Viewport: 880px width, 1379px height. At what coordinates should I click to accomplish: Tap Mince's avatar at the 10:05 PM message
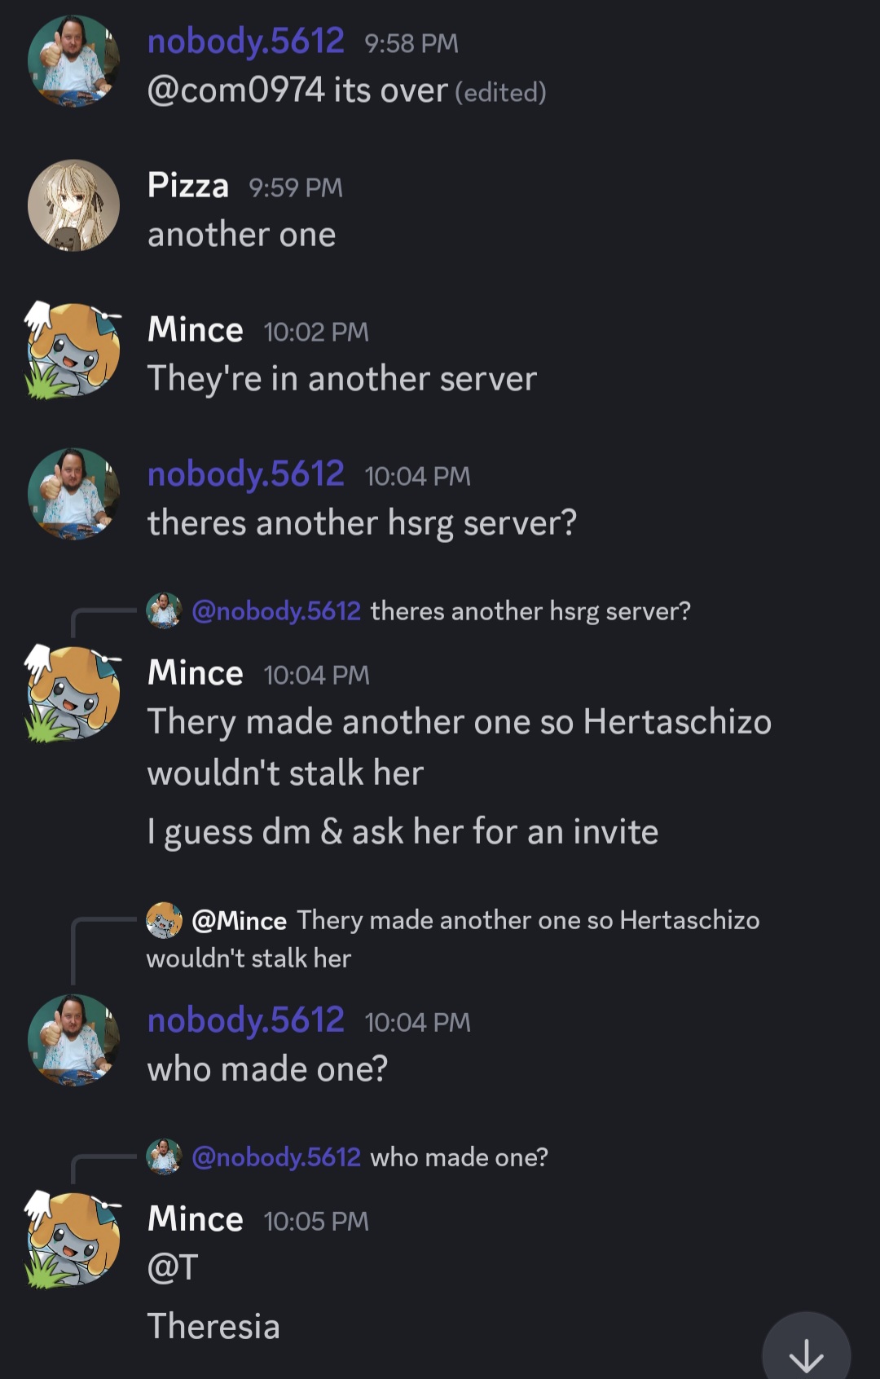(73, 1239)
